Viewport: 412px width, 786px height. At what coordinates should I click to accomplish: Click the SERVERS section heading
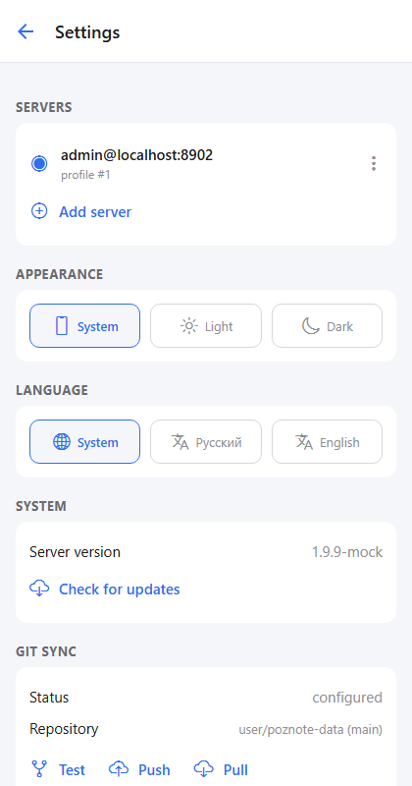(x=44, y=107)
